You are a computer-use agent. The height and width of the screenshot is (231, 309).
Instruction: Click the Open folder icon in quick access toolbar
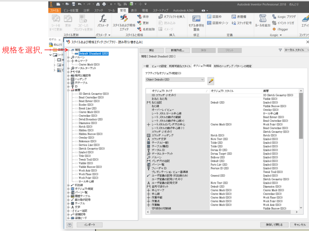pos(67,4)
